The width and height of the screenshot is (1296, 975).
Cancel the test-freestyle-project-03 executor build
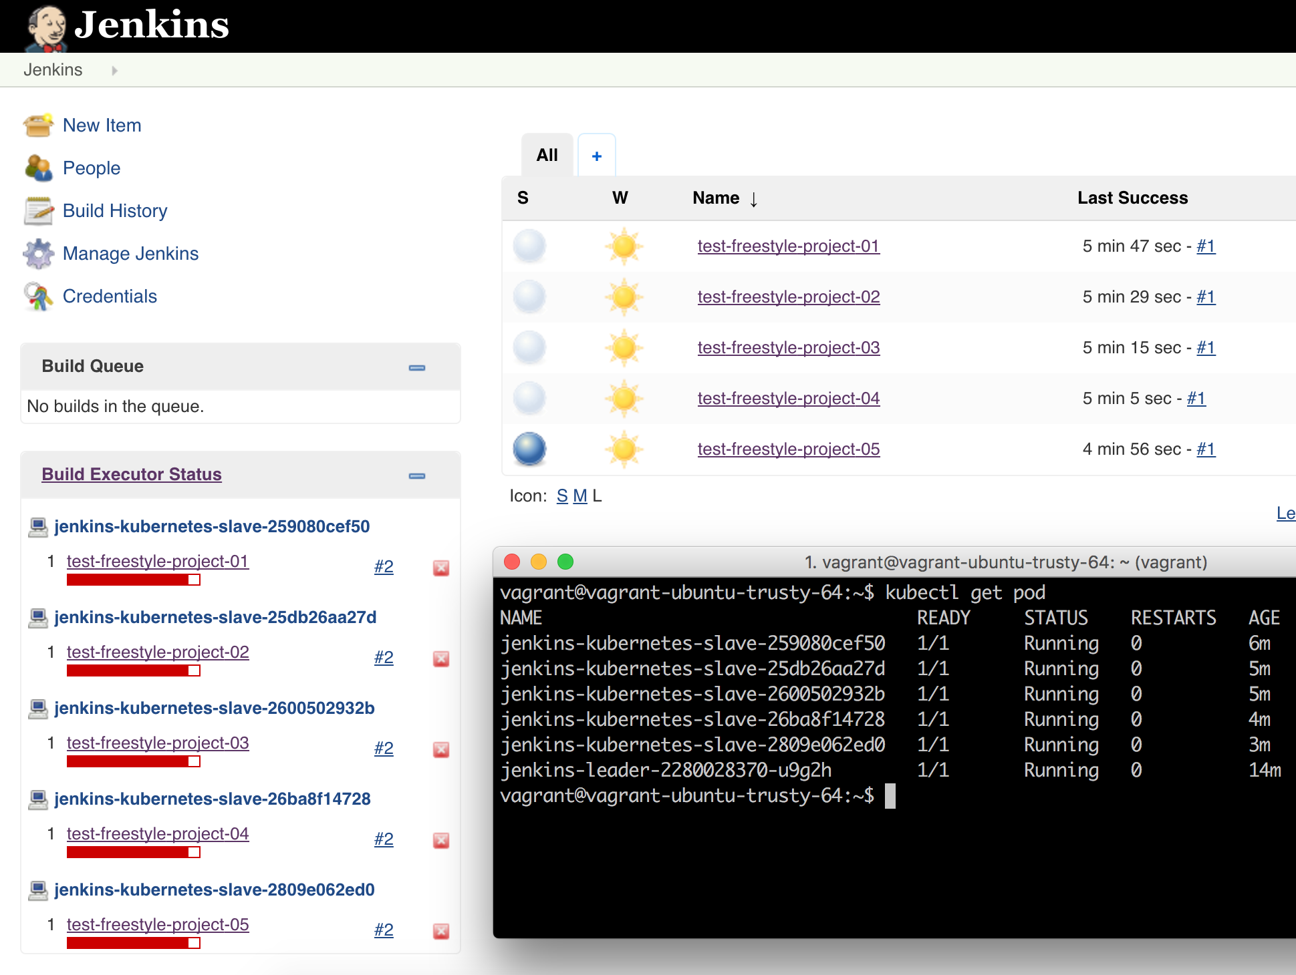point(441,749)
